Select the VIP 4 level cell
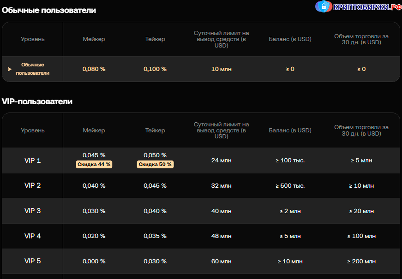The width and height of the screenshot is (402, 279). (33, 236)
